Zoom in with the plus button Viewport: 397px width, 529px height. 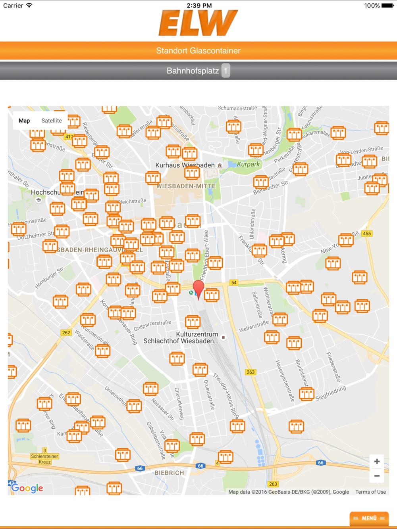coord(377,461)
